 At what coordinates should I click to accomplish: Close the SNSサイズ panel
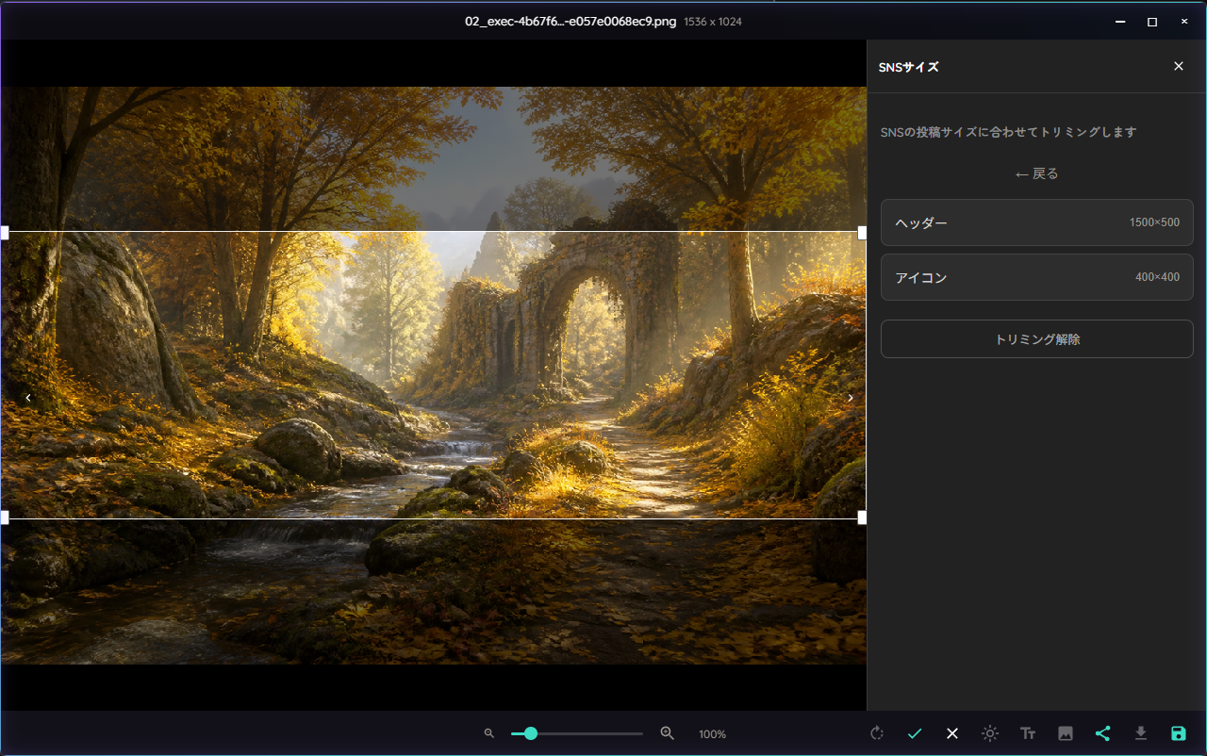coord(1179,66)
